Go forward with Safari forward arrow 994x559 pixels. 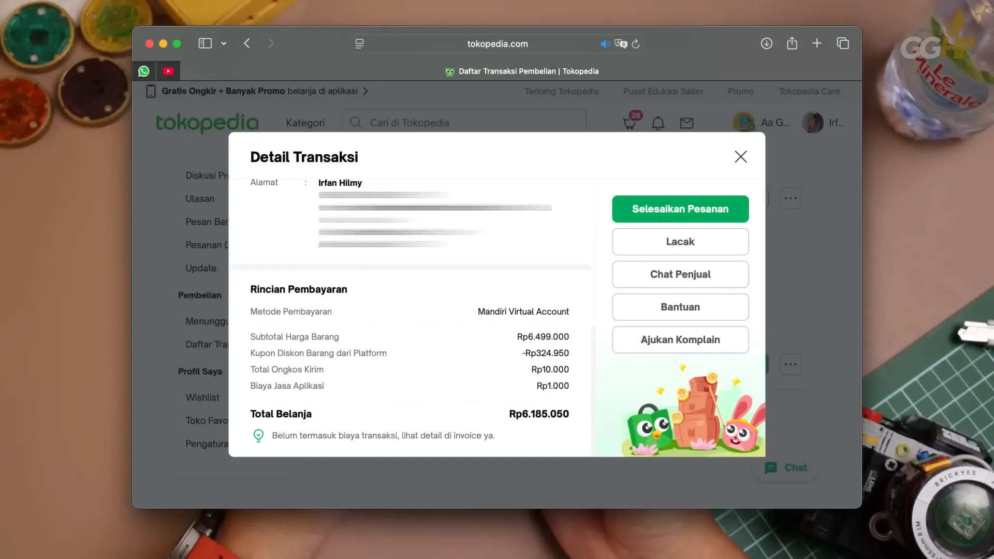271,43
